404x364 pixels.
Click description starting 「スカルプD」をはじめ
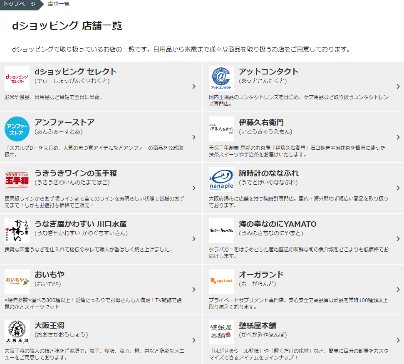point(94,151)
